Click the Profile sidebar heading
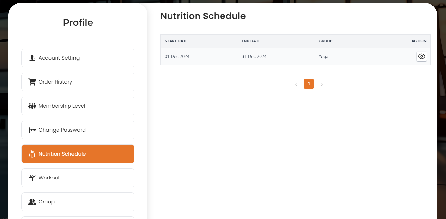Image resolution: width=446 pixels, height=219 pixels. (x=78, y=22)
